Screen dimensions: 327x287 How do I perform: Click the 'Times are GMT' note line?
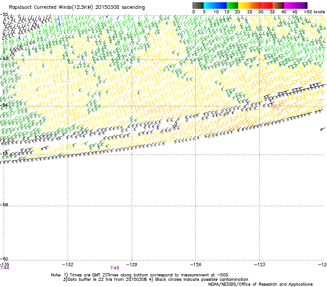140,275
